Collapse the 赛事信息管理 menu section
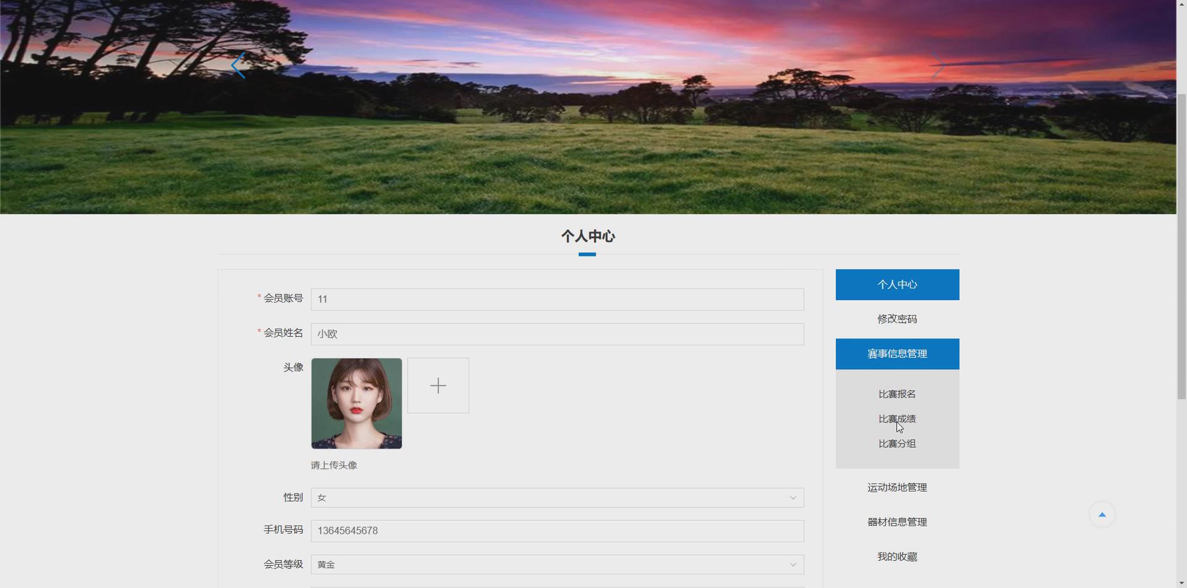 point(896,353)
